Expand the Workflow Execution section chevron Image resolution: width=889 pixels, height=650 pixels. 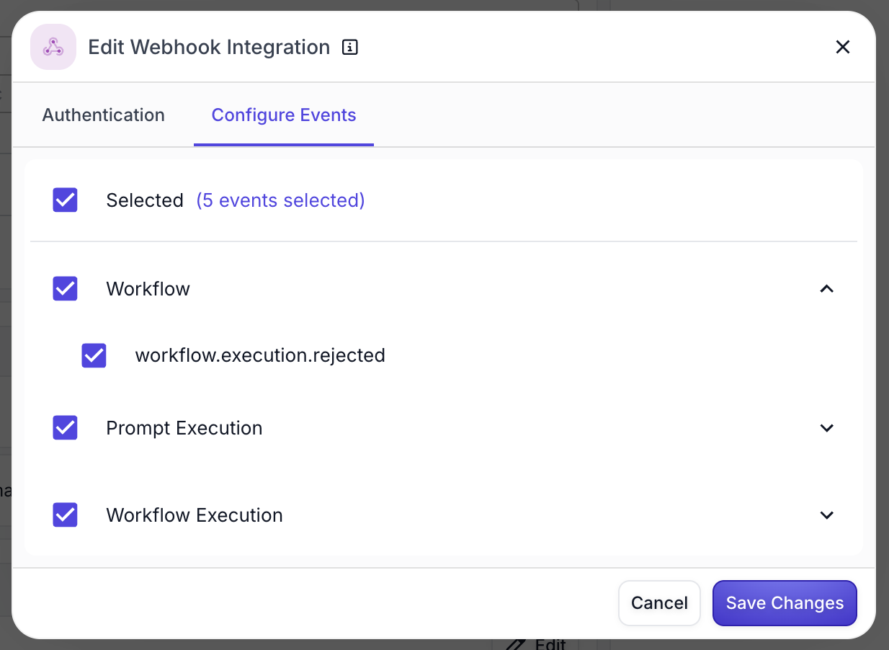827,515
